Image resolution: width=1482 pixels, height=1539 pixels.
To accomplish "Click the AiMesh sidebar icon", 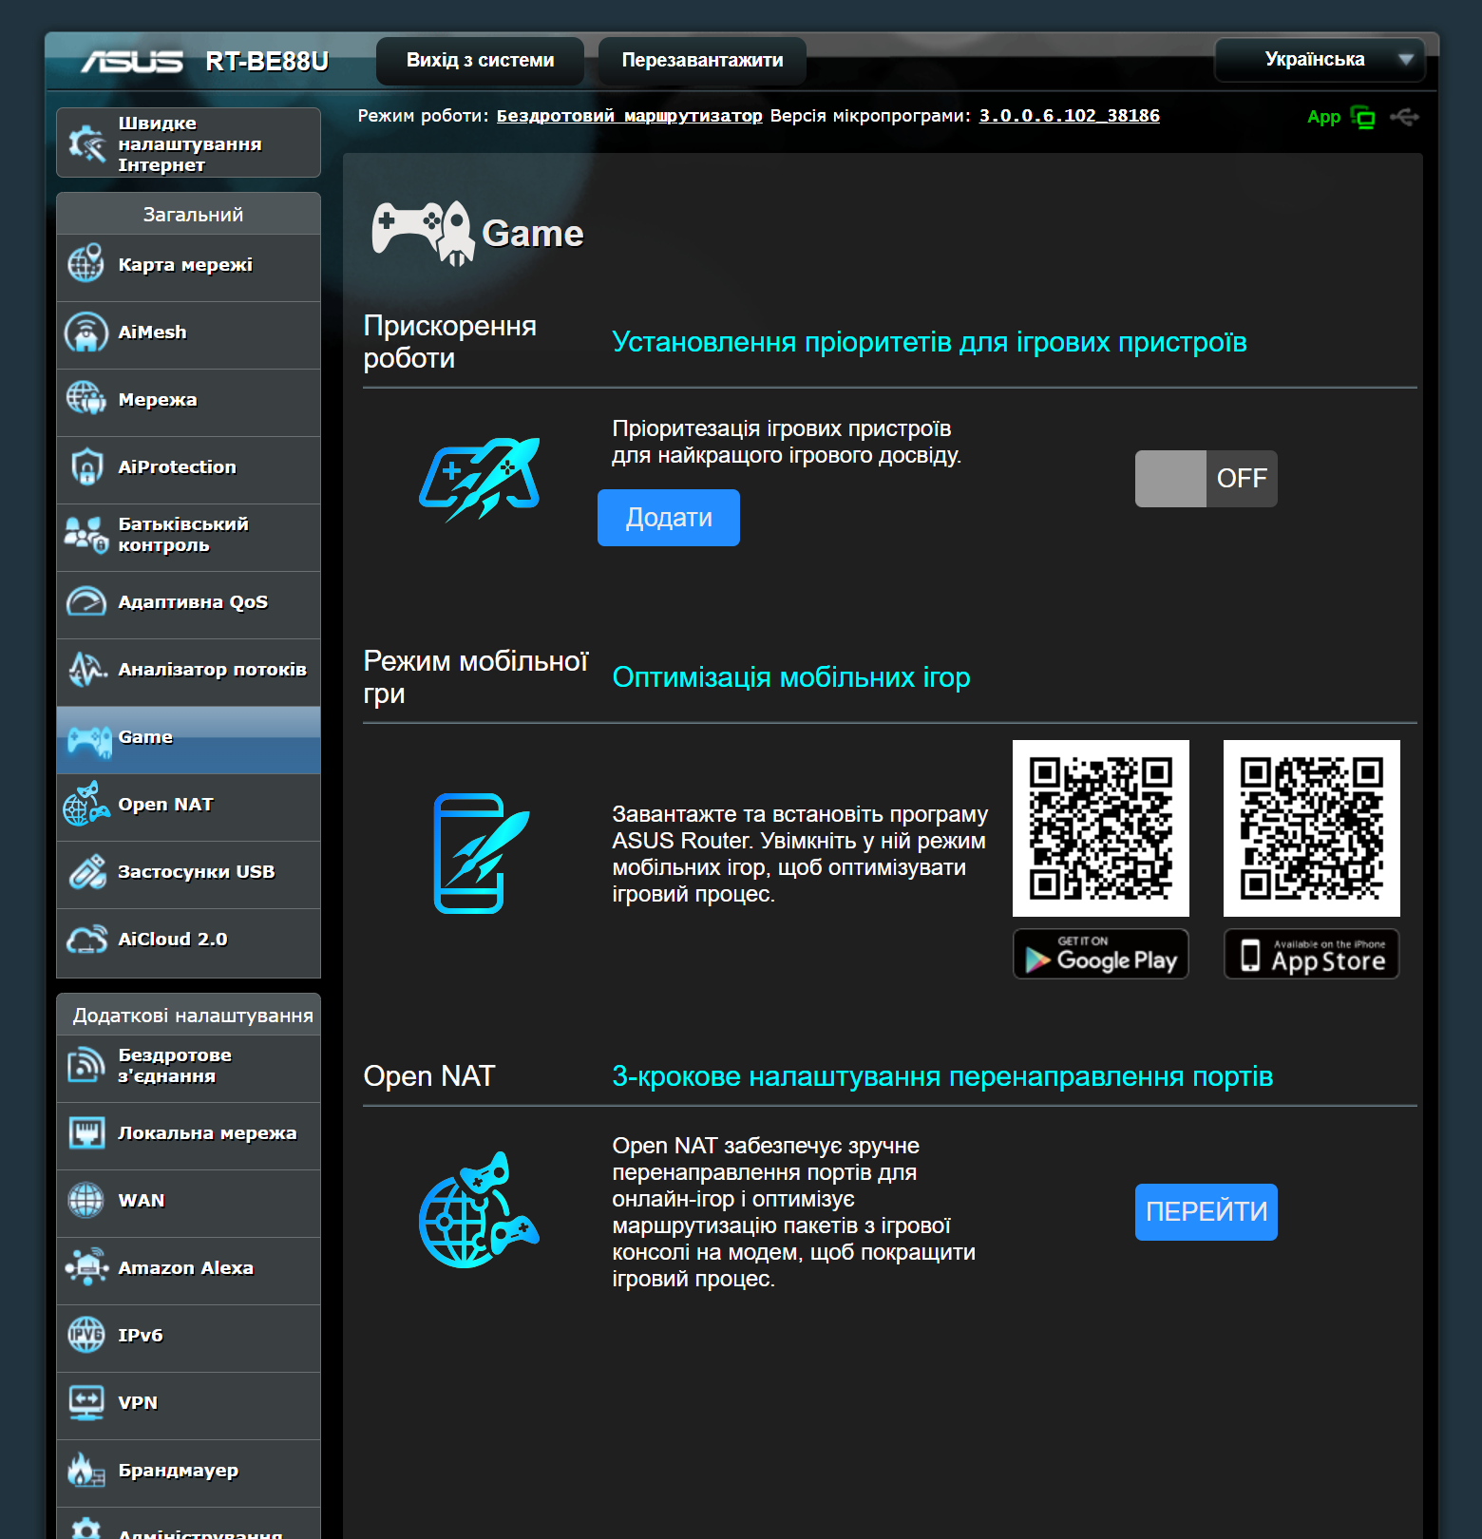I will pyautogui.click(x=85, y=332).
